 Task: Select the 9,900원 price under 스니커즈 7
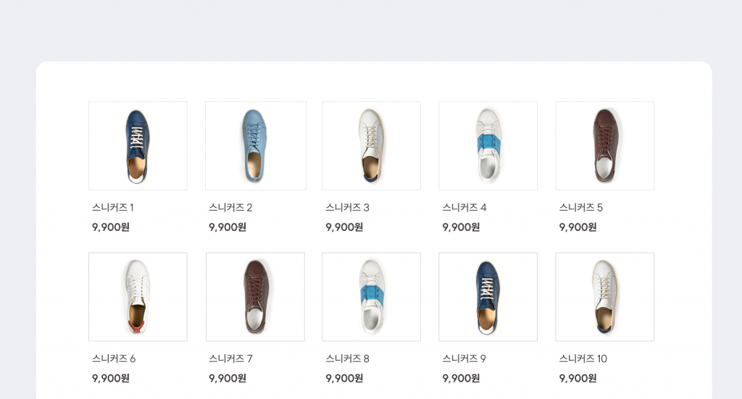(228, 379)
